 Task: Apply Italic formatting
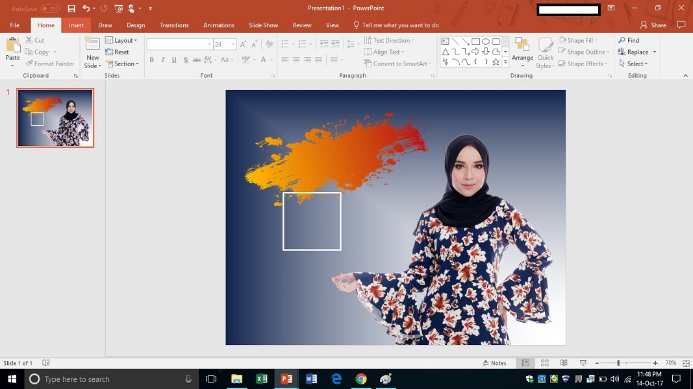(162, 60)
